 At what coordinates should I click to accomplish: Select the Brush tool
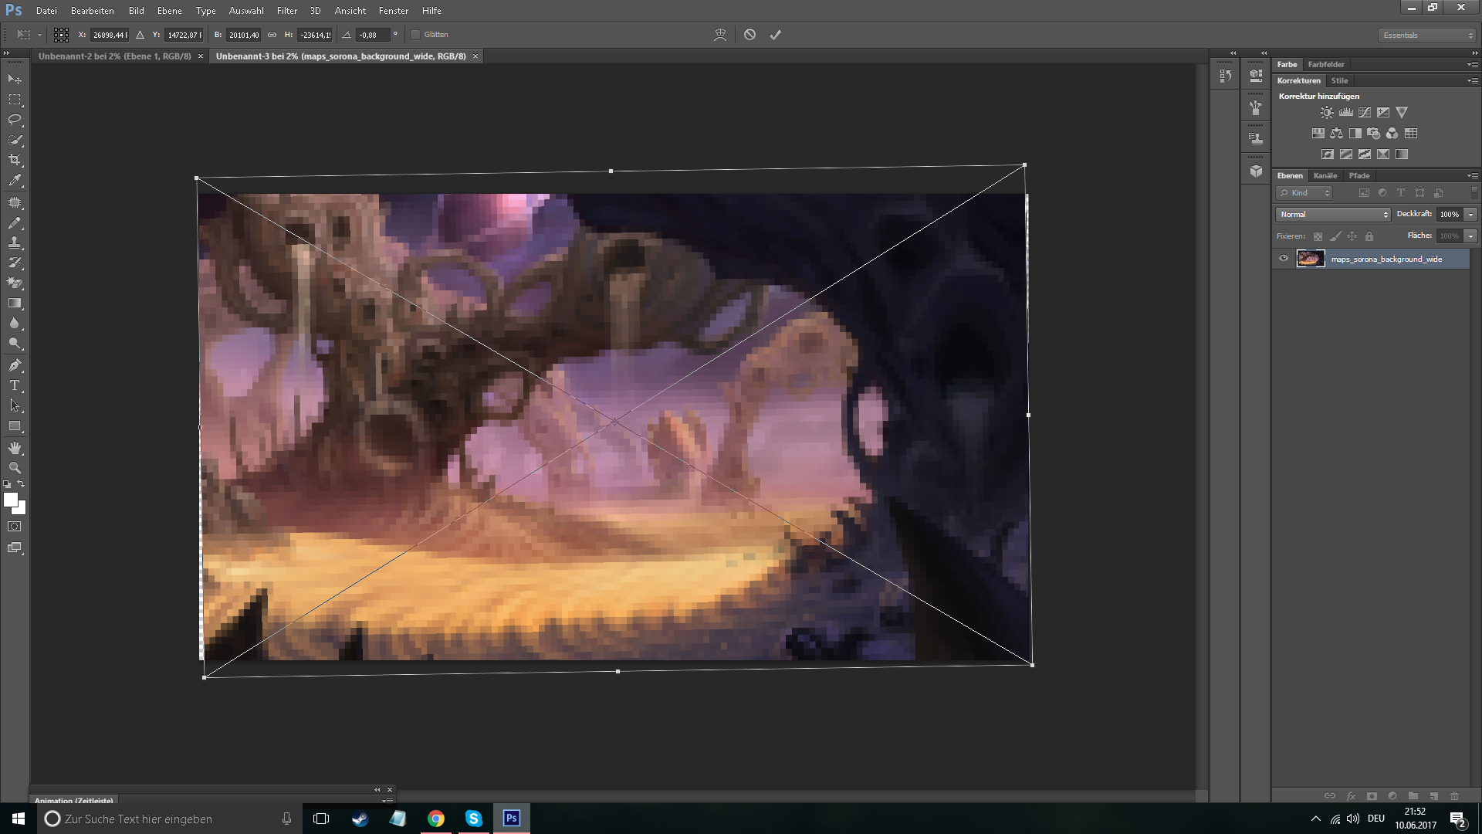tap(15, 222)
